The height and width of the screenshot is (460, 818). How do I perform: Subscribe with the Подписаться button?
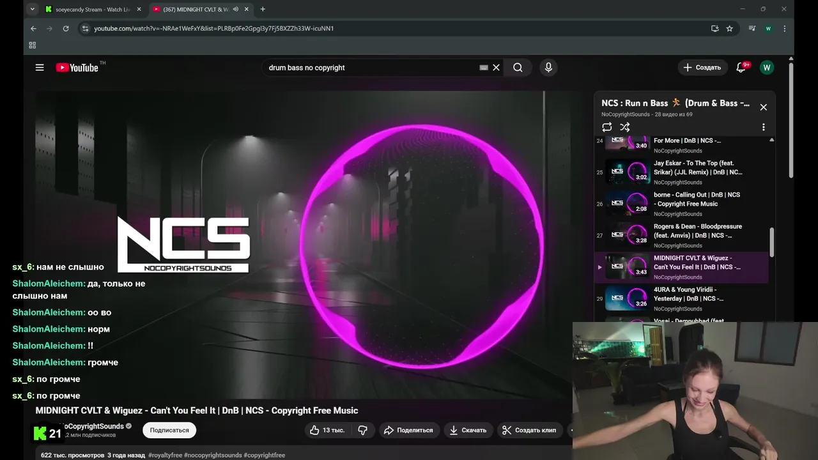tap(169, 430)
